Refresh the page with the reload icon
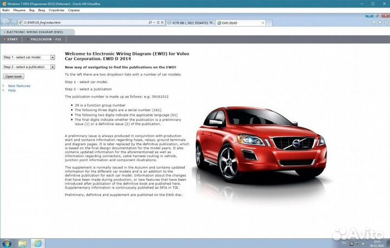Viewport: 390px width, 248px height. click(158, 22)
